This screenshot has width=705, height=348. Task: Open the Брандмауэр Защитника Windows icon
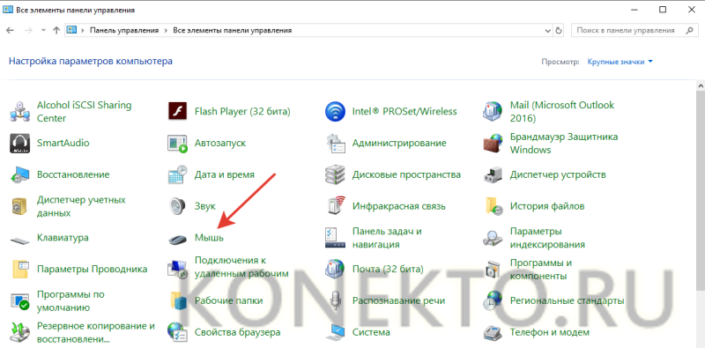pos(493,143)
